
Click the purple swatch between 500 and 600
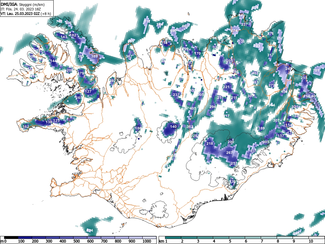[80, 237]
